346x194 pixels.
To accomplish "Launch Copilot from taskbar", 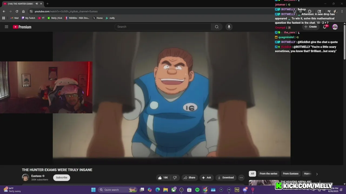I will pyautogui.click(x=150, y=190).
